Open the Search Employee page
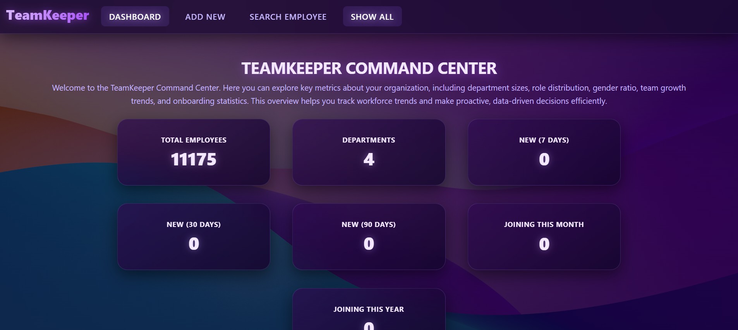This screenshot has height=330, width=738. click(x=288, y=17)
